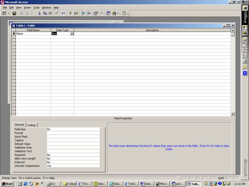The width and height of the screenshot is (249, 187).
Task: Open the Help menu
Action: tap(56, 7)
